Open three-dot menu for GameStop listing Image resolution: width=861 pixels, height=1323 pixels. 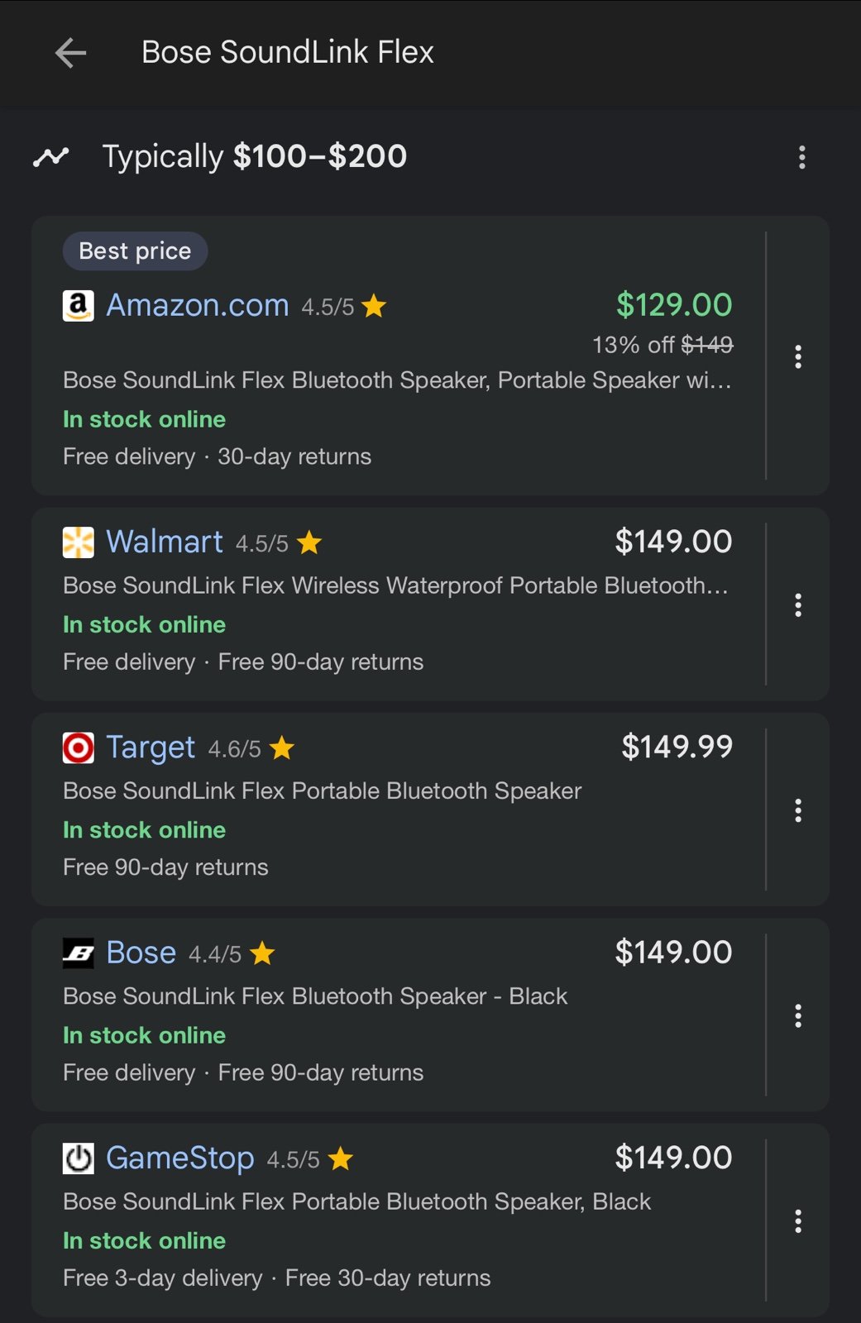pos(798,1221)
